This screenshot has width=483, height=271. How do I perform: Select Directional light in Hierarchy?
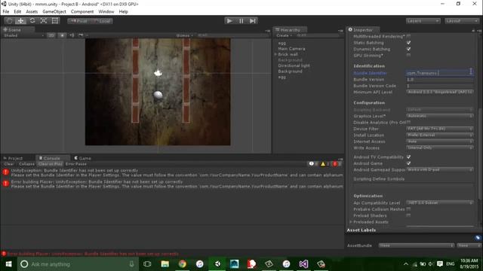pyautogui.click(x=294, y=65)
